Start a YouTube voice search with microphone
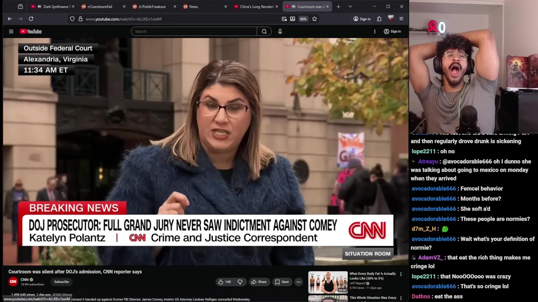Screen dimensions: 538x302 pyautogui.click(x=280, y=31)
